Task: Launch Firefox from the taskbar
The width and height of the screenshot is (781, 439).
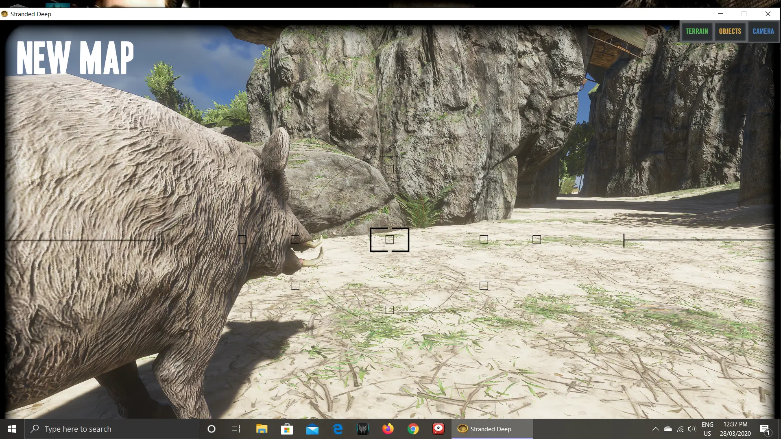Action: (x=388, y=429)
